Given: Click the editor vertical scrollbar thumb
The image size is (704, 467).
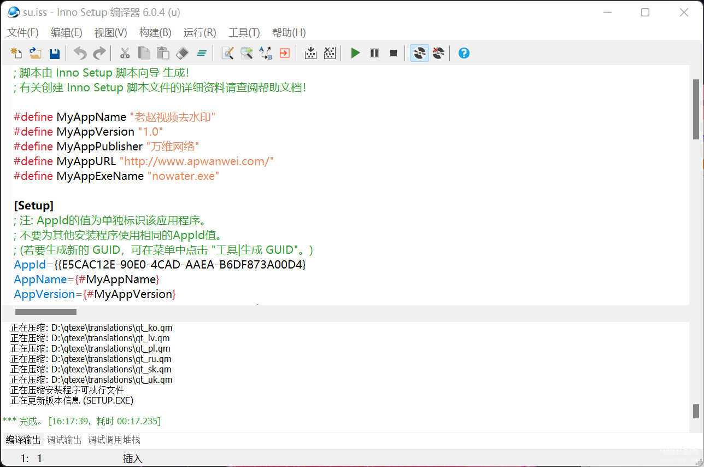Looking at the screenshot, I should coord(696,109).
